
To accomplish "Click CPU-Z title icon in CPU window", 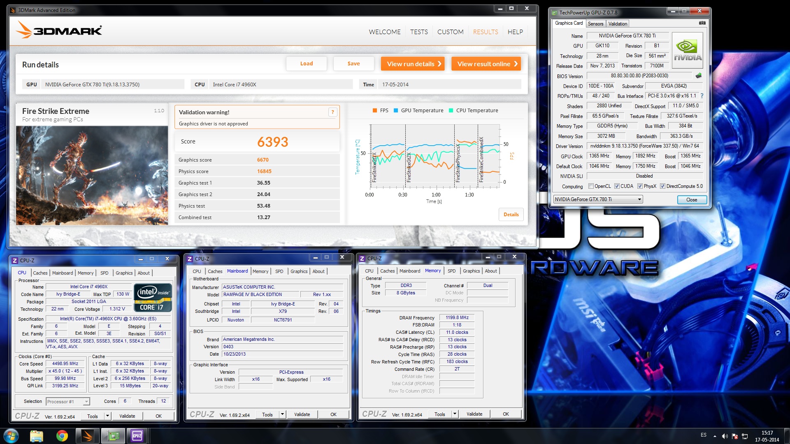I will (15, 260).
